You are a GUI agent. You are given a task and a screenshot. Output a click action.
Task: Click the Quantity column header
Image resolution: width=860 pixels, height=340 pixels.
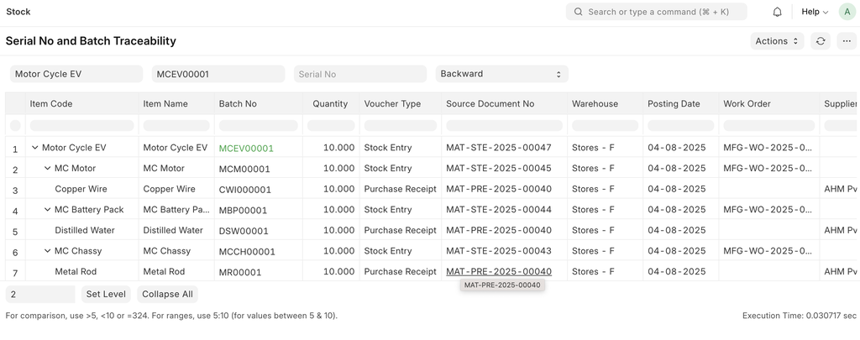(x=330, y=104)
